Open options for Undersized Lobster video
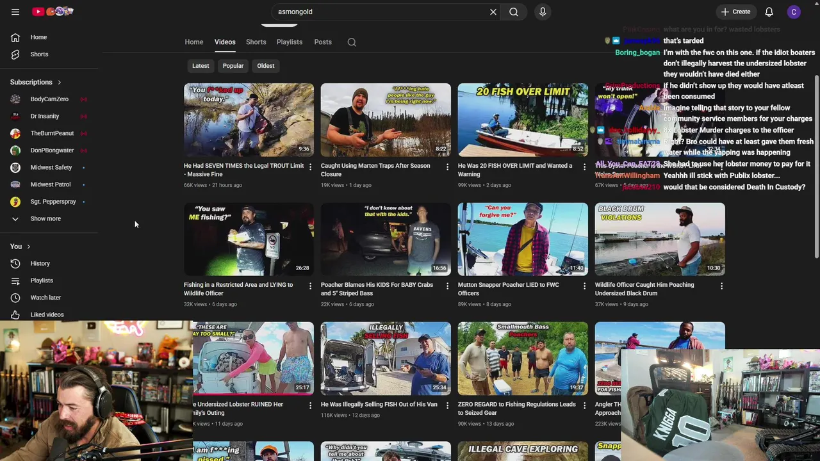This screenshot has height=461, width=820. [x=311, y=405]
